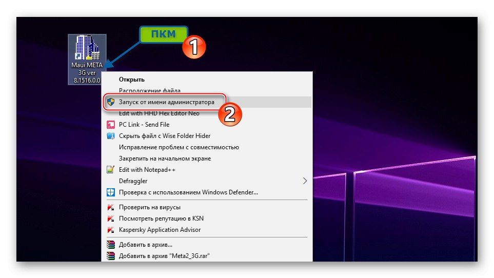The height and width of the screenshot is (278, 494).
Task: Choose Открыть from the context menu
Action: click(x=207, y=80)
